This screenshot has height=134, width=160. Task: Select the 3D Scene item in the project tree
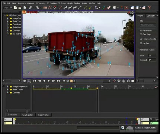17,33
